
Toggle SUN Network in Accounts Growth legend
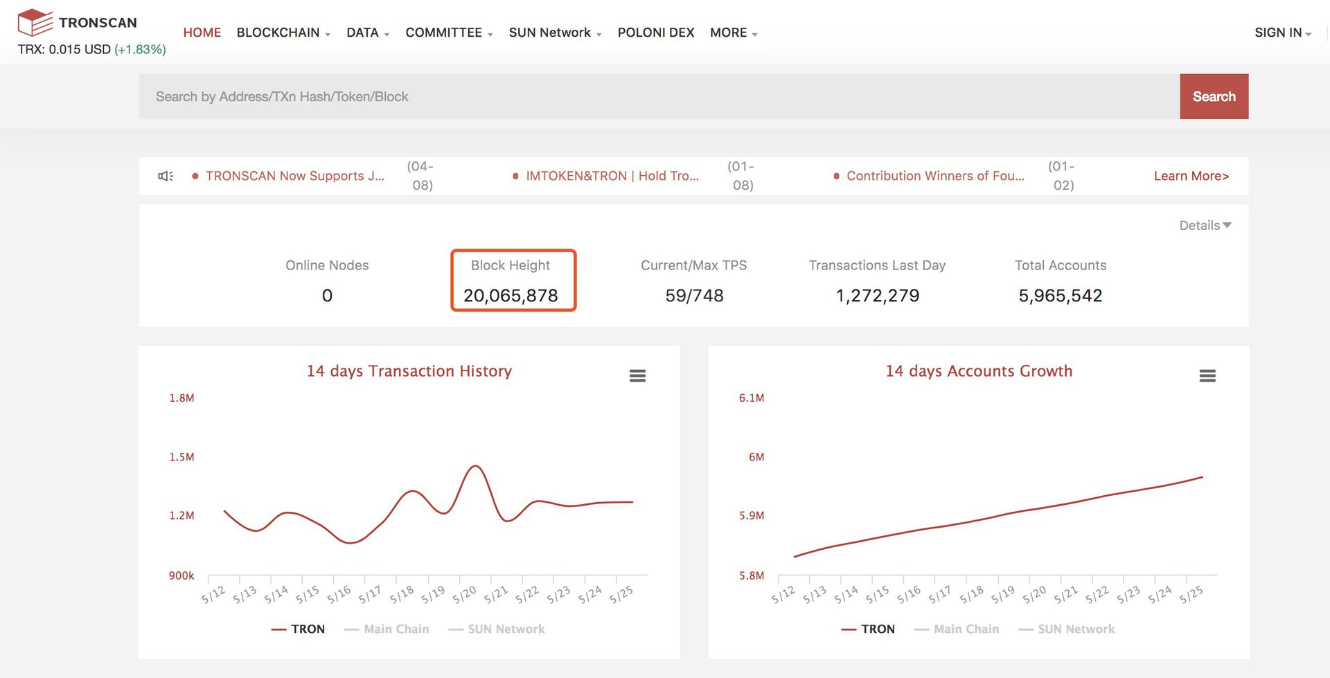coord(1067,629)
